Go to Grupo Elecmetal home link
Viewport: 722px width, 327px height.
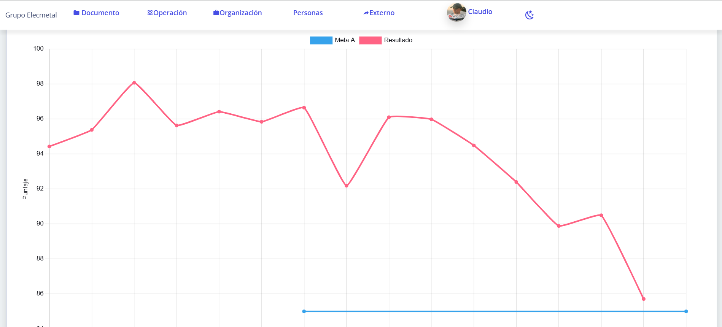pos(31,15)
